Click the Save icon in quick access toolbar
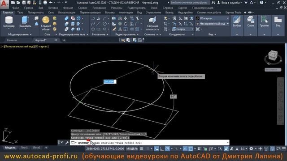The width and height of the screenshot is (287, 161). tap(24, 3)
